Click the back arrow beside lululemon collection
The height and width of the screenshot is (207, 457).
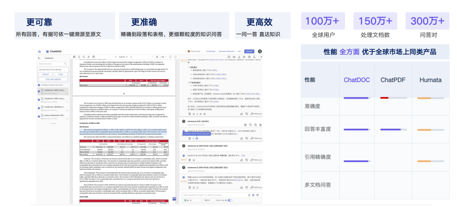pos(39,58)
